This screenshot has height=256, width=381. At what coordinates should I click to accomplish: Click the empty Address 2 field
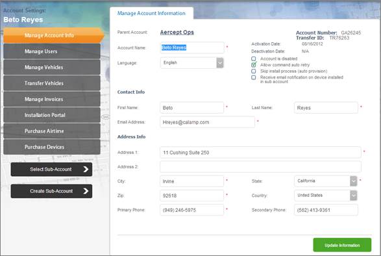(x=260, y=167)
